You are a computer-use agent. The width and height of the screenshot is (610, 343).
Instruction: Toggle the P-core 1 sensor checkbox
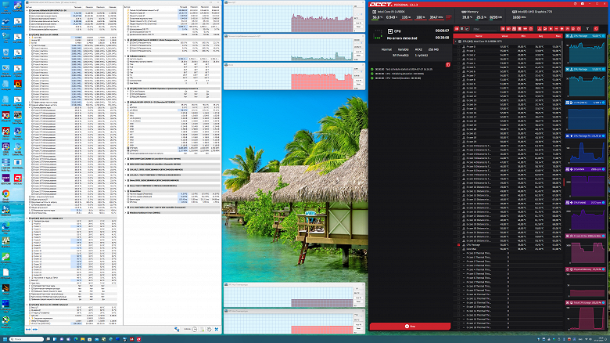click(x=458, y=52)
